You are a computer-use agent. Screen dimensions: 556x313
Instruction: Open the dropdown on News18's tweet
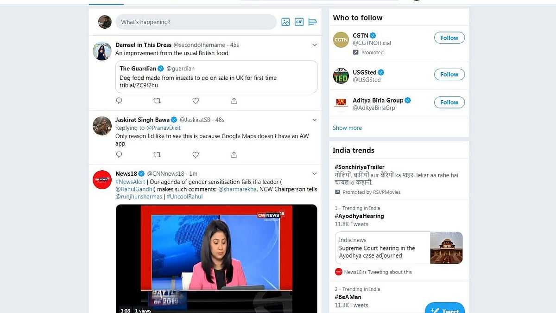(315, 173)
